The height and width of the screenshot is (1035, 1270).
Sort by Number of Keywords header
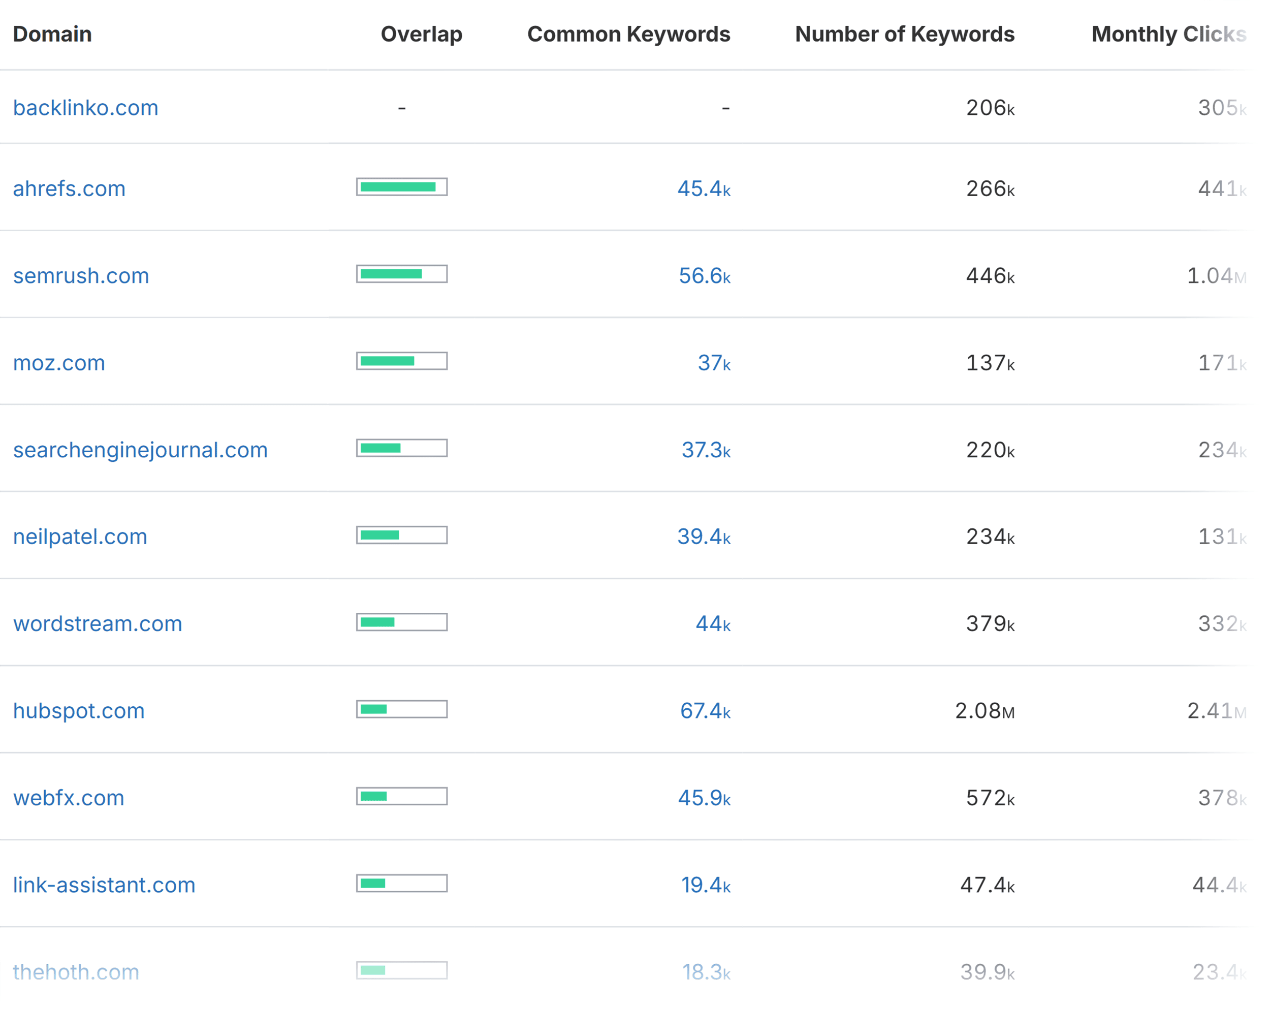pos(905,34)
